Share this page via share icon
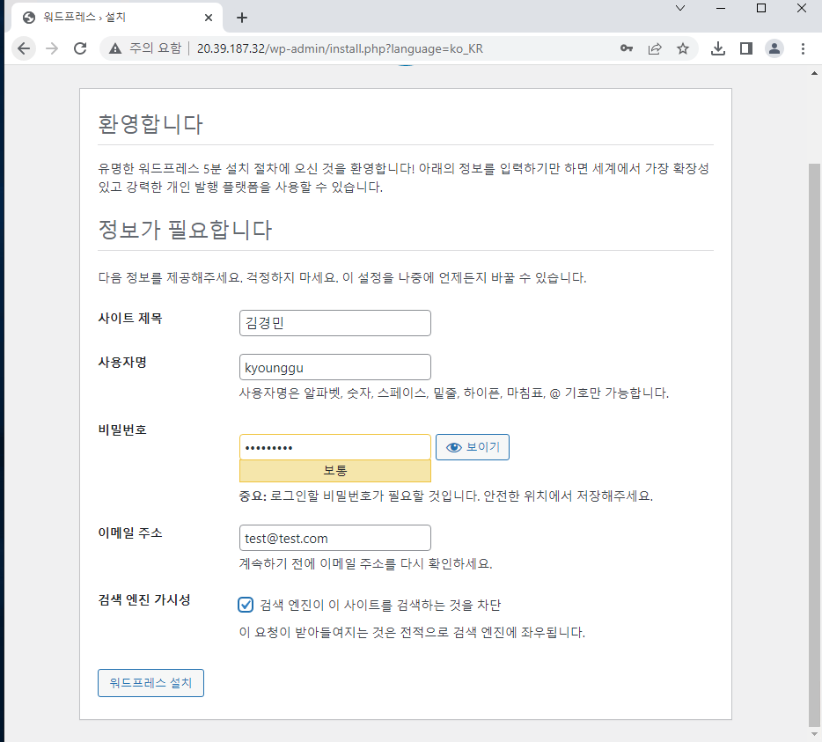 coord(655,48)
